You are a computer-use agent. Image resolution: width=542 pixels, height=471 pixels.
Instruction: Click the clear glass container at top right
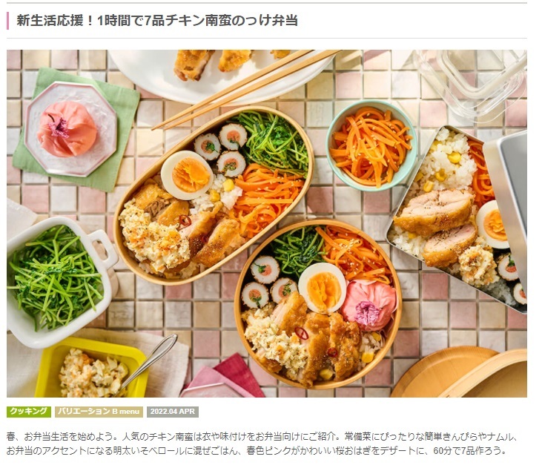(x=472, y=83)
